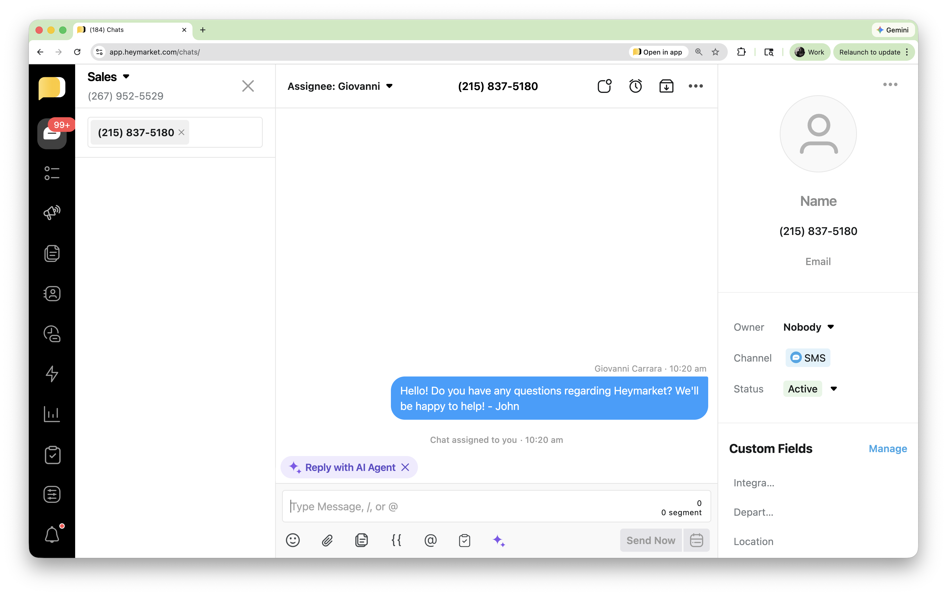Open the Assignee: Giovanni dropdown
The width and height of the screenshot is (947, 596).
pos(340,86)
